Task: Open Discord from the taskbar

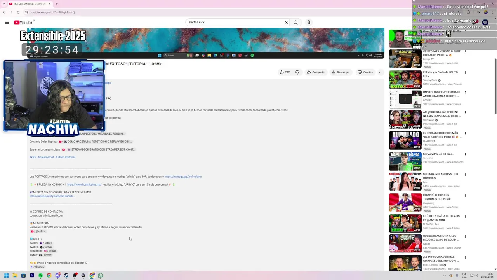Action: 57,275
